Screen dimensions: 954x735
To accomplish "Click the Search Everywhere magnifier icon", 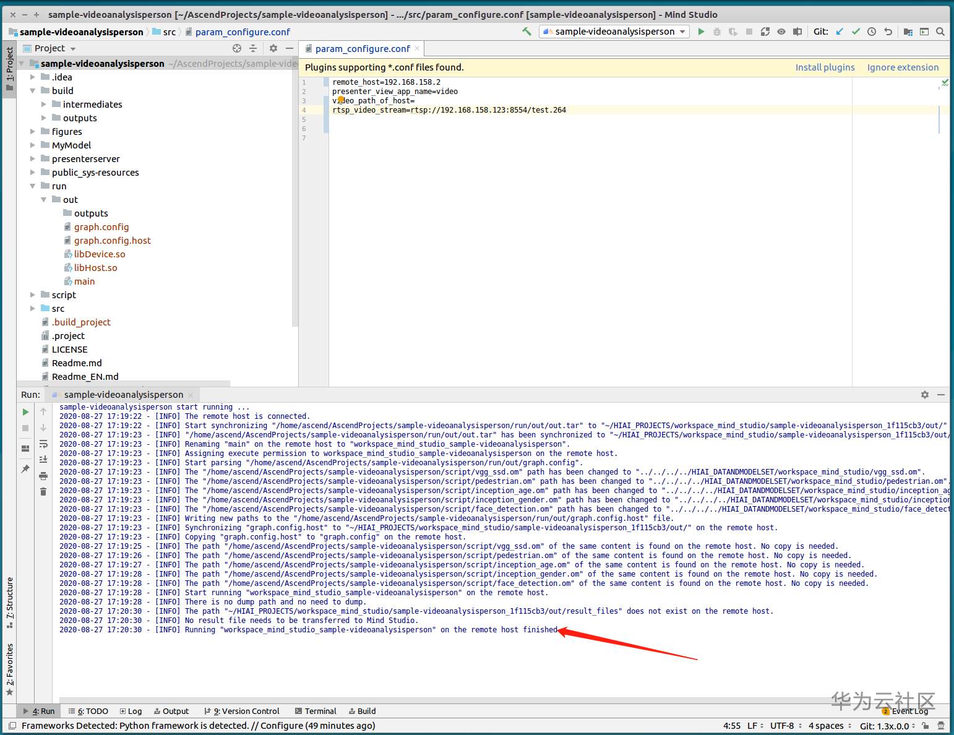I will [x=940, y=32].
